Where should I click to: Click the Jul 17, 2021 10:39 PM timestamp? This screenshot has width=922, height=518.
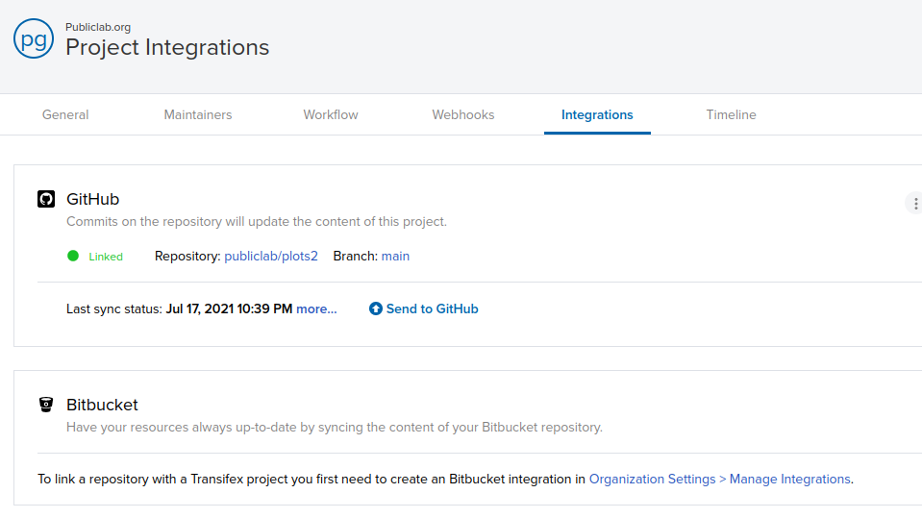coord(229,309)
